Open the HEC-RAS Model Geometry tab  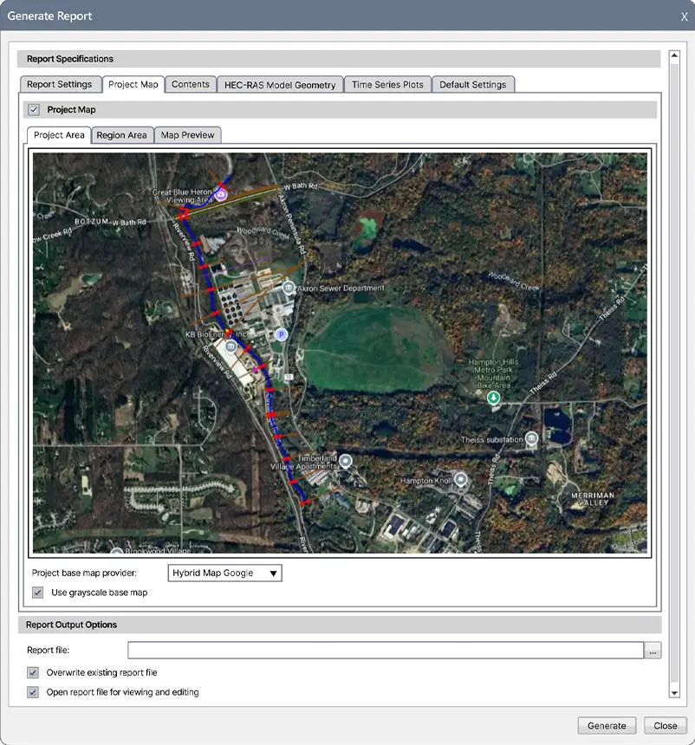(x=279, y=85)
